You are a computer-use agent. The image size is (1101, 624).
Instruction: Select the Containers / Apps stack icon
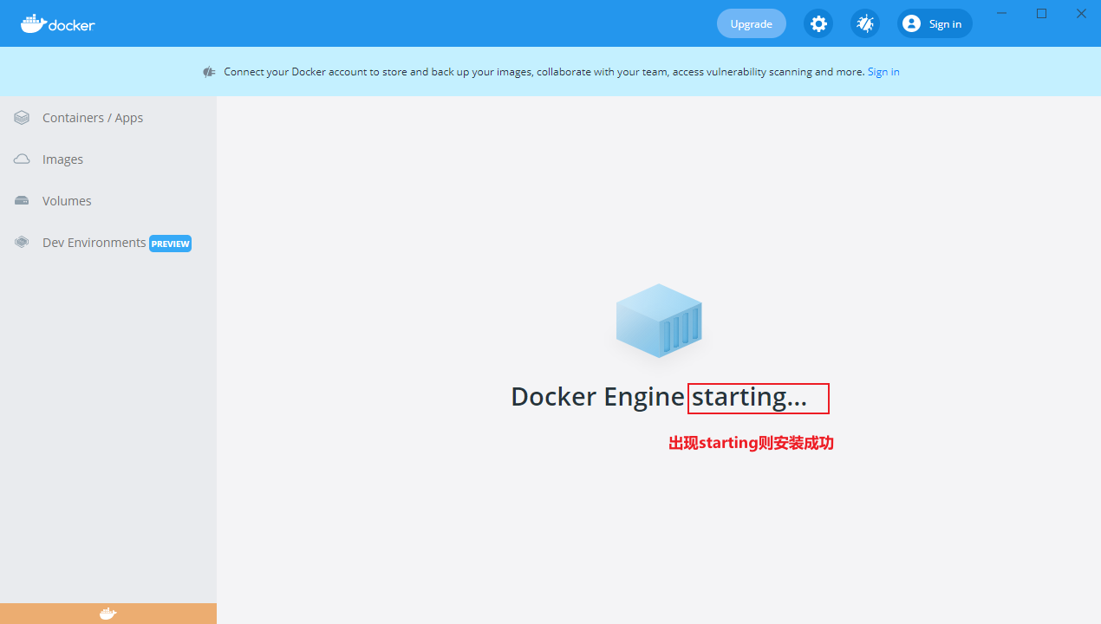[x=22, y=117]
